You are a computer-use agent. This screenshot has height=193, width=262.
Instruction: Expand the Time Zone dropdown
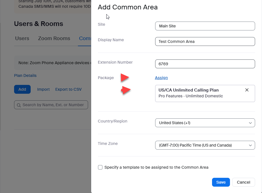[x=205, y=145]
